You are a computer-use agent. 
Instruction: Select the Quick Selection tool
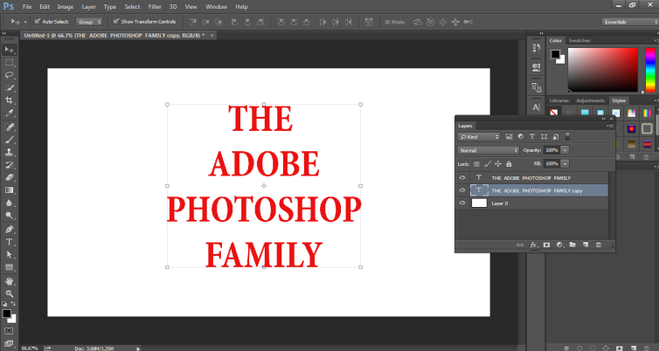click(10, 87)
